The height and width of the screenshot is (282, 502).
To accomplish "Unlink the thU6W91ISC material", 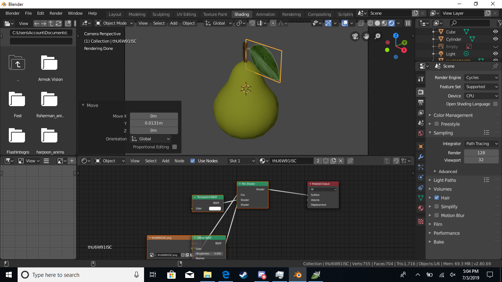I will (x=341, y=161).
